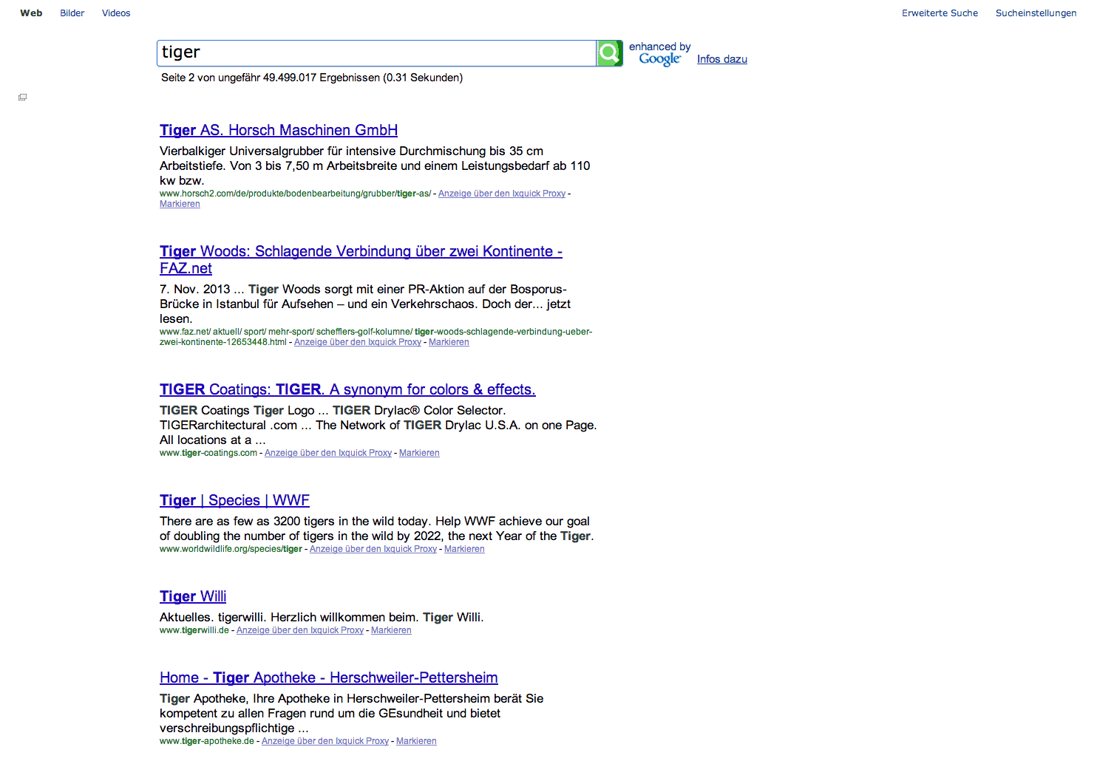Screen dimensions: 1097x778
Task: View tigerwilli.de via Ixquick Proxy
Action: pos(300,630)
